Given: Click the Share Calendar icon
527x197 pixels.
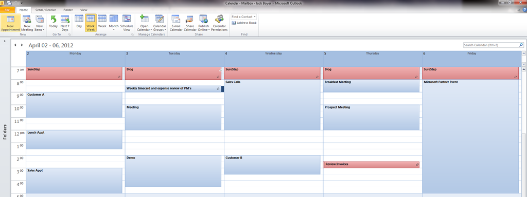Looking at the screenshot, I should (x=190, y=23).
